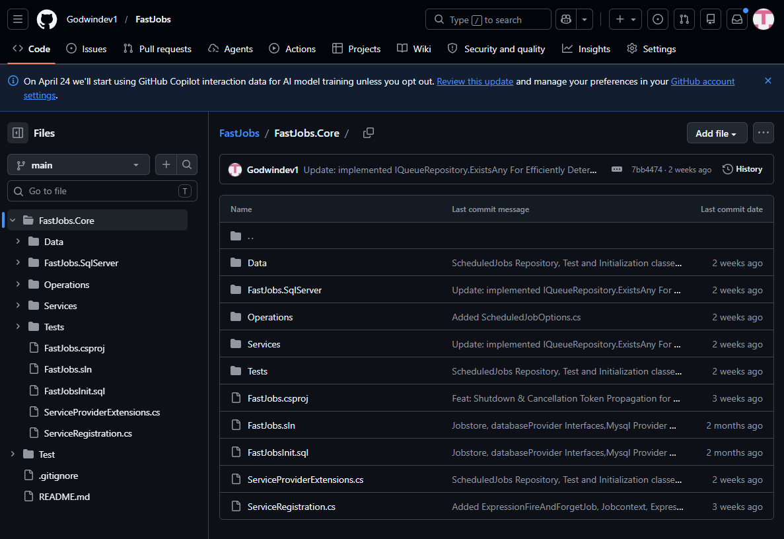The width and height of the screenshot is (784, 539).
Task: Copy the FastJobs.Core path icon
Action: point(369,133)
